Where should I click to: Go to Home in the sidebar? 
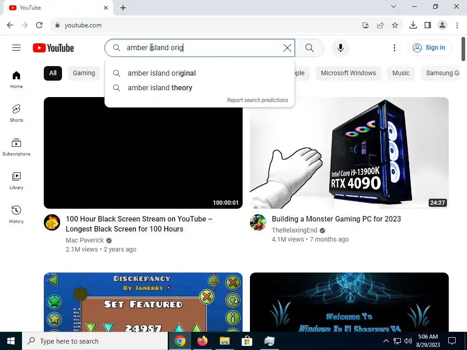click(16, 80)
